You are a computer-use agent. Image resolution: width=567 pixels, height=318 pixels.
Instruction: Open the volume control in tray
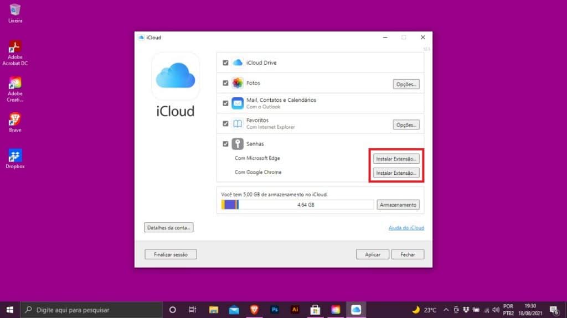[x=496, y=310]
